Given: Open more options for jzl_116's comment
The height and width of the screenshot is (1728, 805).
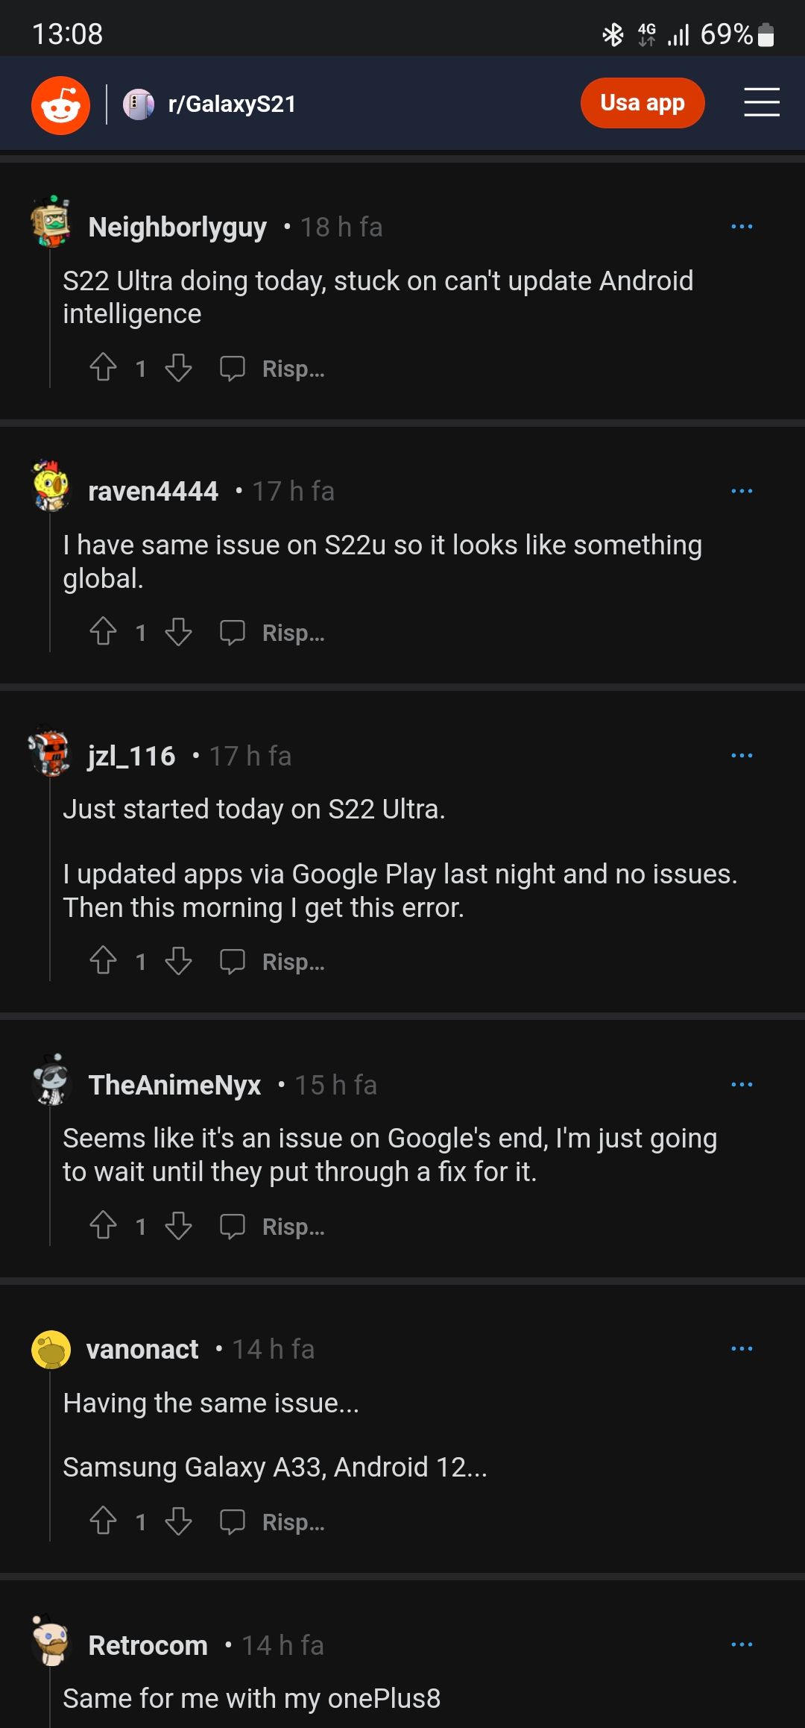Looking at the screenshot, I should (742, 756).
